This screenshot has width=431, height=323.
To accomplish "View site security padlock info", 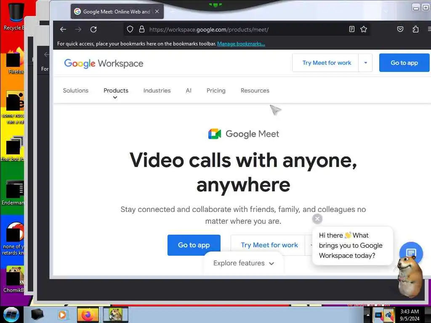I will [141, 29].
